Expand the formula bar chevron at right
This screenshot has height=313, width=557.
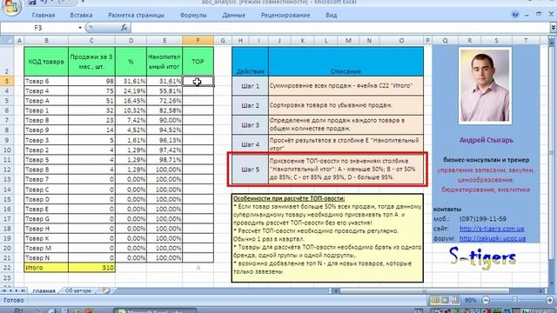554,28
